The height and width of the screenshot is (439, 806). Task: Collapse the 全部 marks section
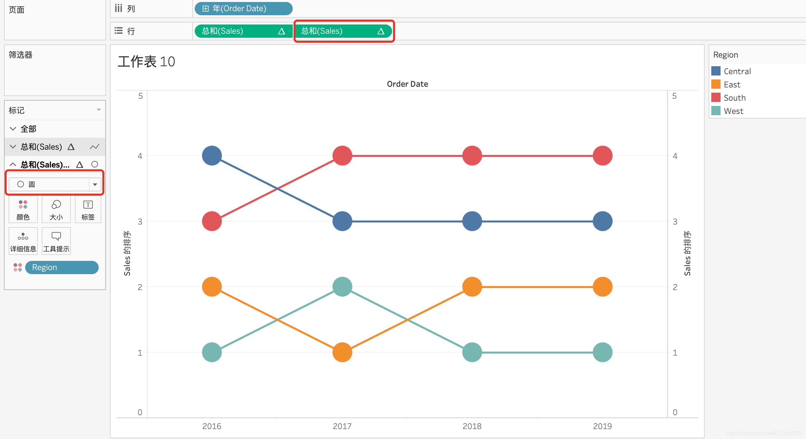[x=13, y=129]
